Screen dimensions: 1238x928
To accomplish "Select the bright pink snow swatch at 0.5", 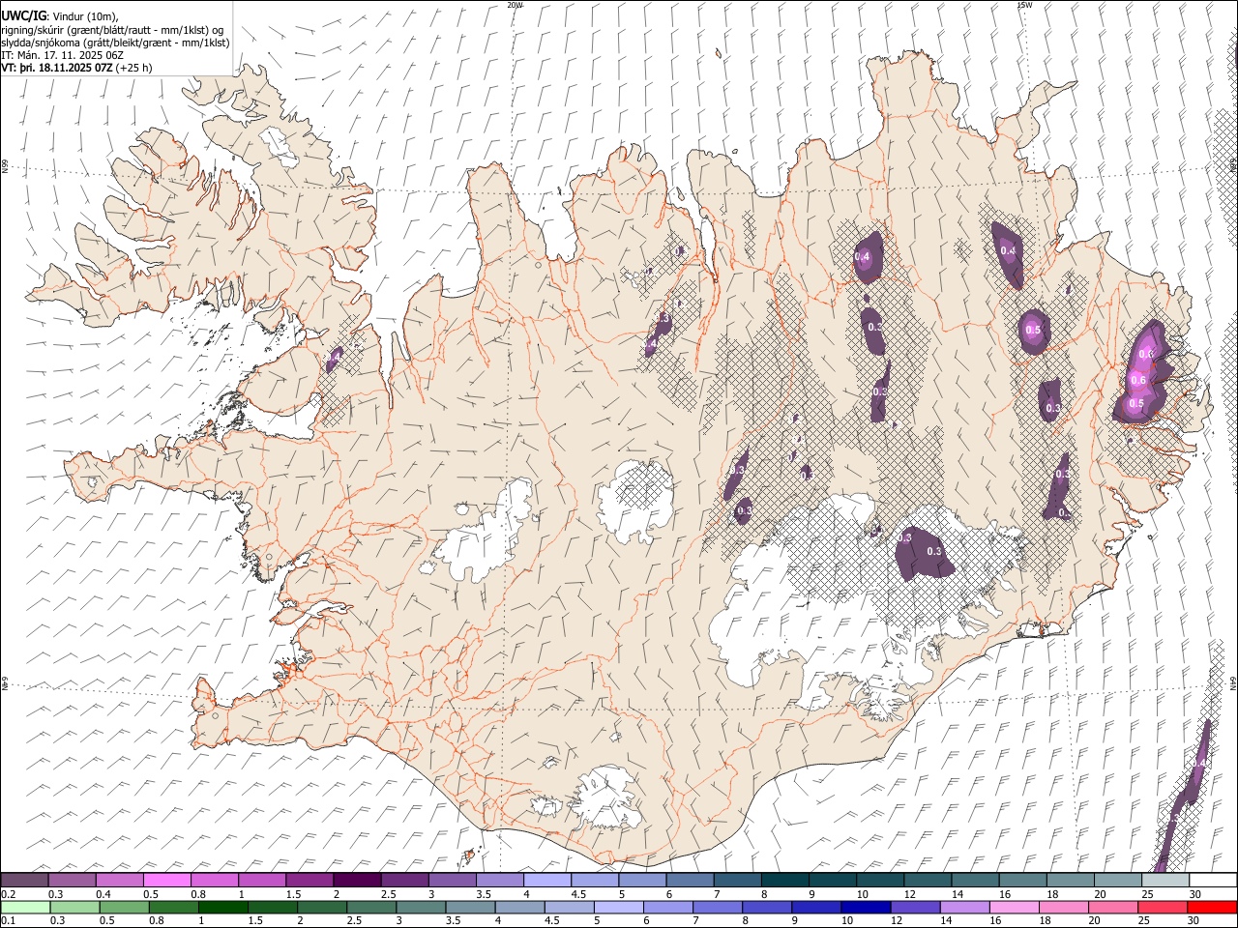I will tap(167, 881).
